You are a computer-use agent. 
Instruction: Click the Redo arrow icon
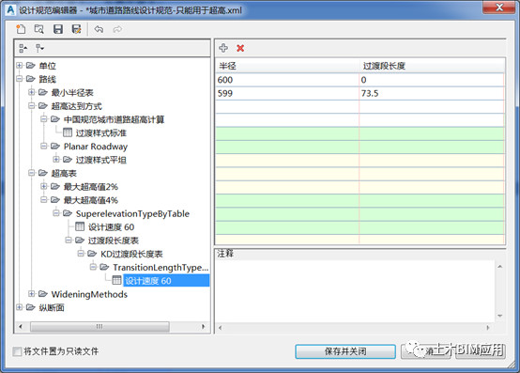117,29
